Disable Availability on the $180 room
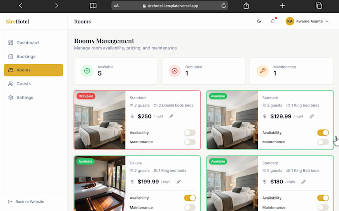This screenshot has height=211, width=339. [x=323, y=198]
